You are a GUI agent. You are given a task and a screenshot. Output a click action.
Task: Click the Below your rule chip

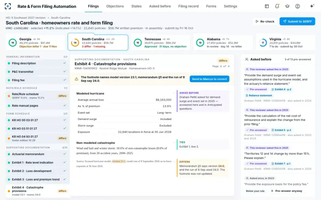(x=255, y=191)
